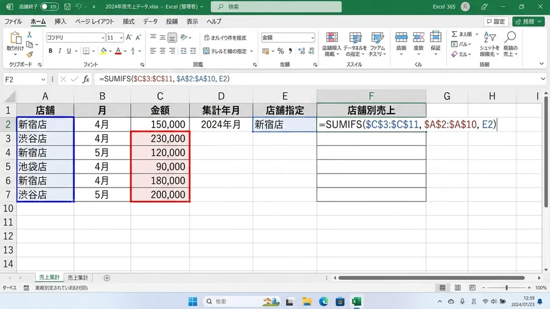Open the font size dropdown showing 11
550x309 pixels.
(121, 37)
